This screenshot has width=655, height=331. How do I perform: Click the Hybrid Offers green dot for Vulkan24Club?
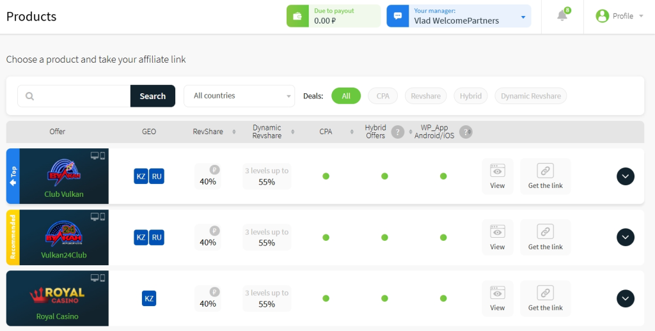384,238
